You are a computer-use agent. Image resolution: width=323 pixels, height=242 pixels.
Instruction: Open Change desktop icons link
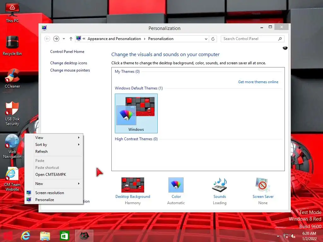tap(68, 63)
